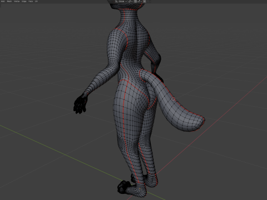Open the Global transform orientation dropdown
The height and width of the screenshot is (200, 267).
121,1
